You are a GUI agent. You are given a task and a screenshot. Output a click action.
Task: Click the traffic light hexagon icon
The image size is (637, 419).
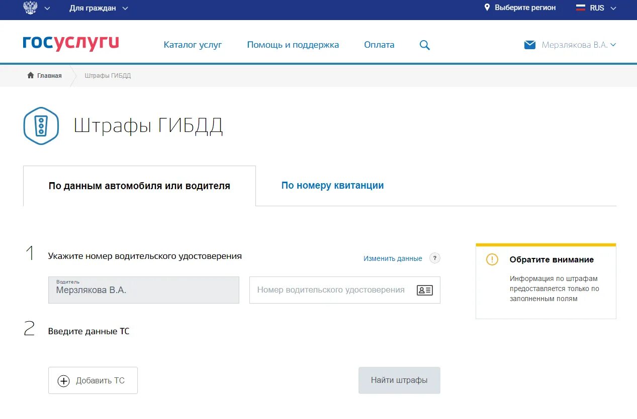click(41, 126)
